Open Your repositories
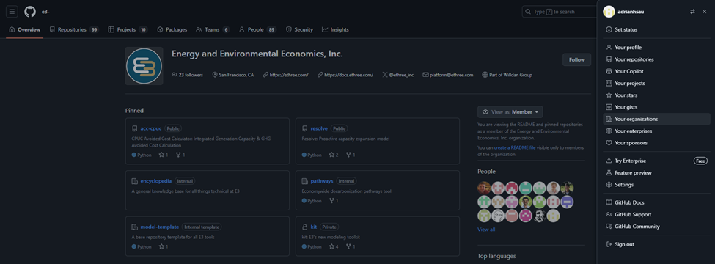715x264 pixels. click(656, 59)
